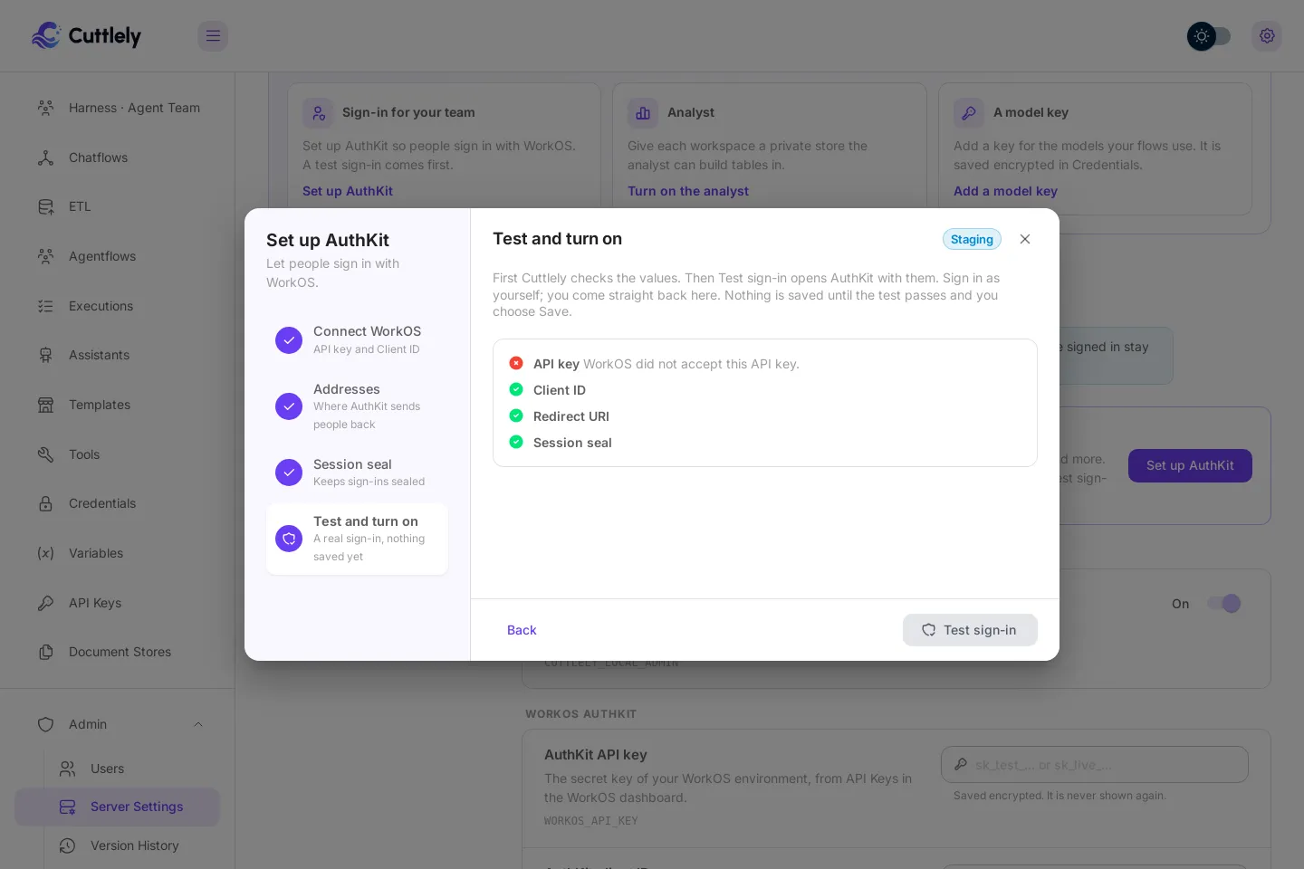Click the Chatflows sidebar icon
Screen dimensions: 1304x869
click(x=45, y=158)
